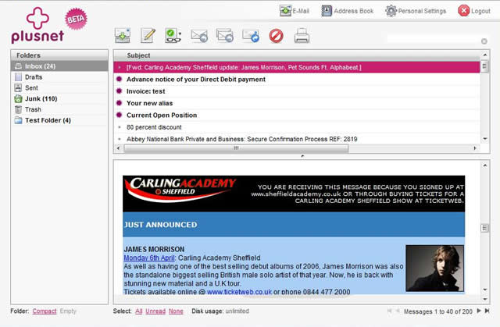Open the Address Book
The height and width of the screenshot is (327, 500).
[x=347, y=11]
